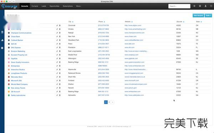Open the Minute Maid Company account
This screenshot has width=214, height=133.
(19, 84)
